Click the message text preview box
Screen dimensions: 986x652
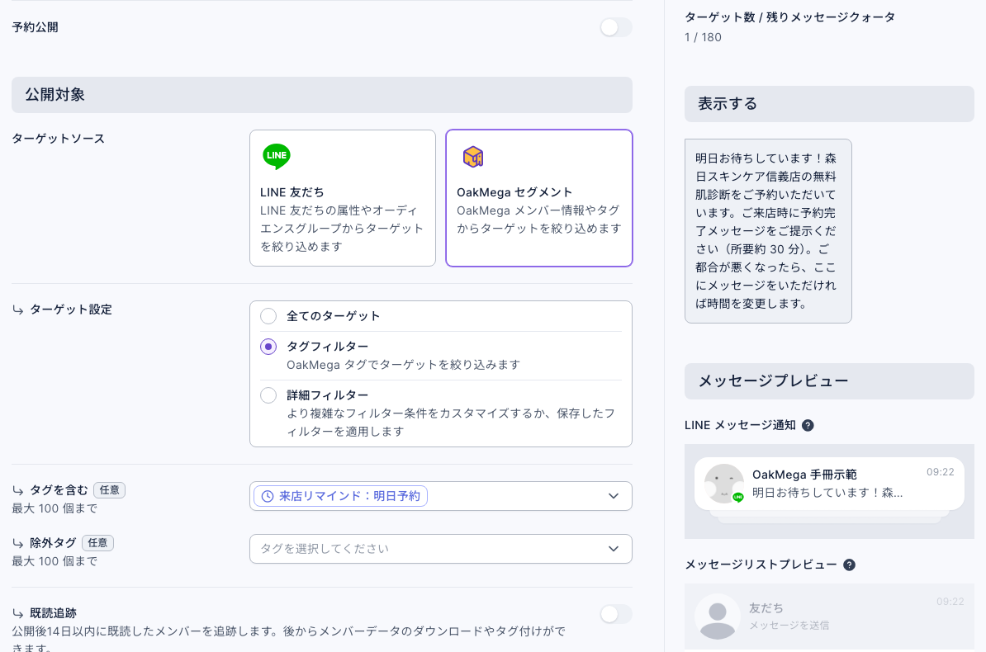tap(768, 231)
